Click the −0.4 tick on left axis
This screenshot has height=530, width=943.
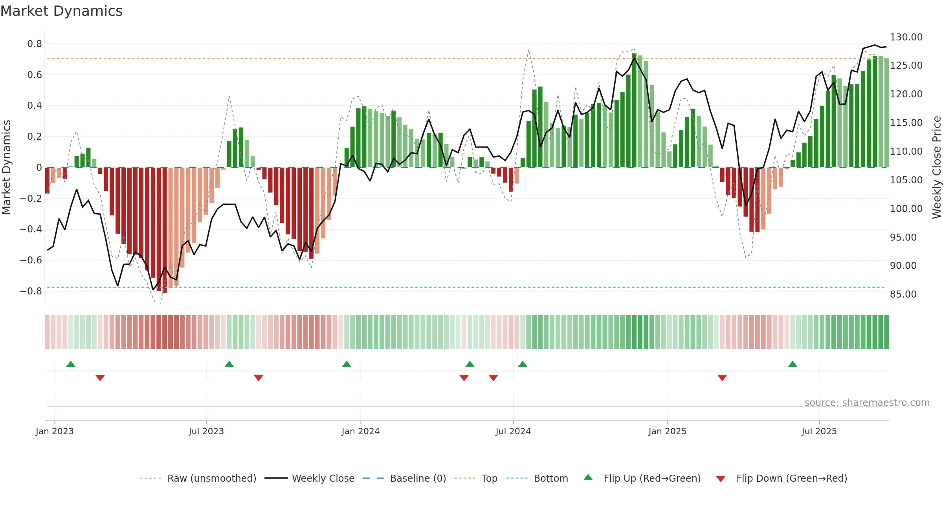[31, 229]
